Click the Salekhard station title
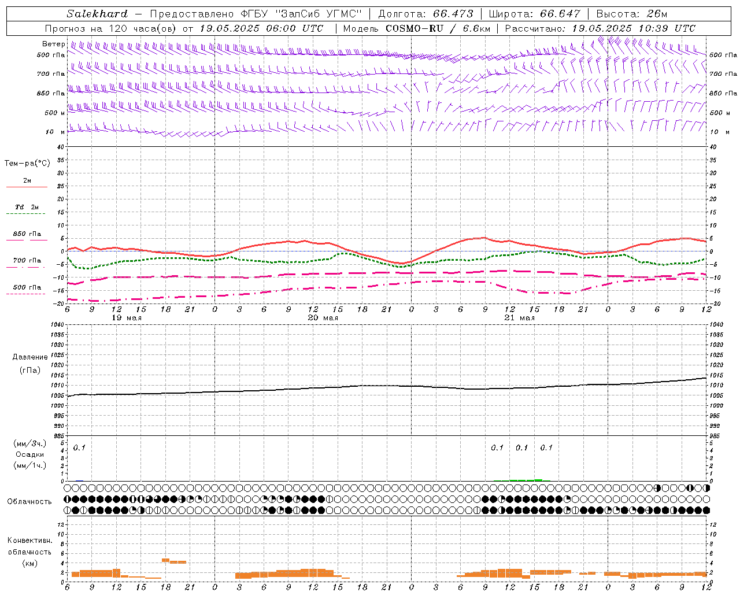740x592 pixels. pyautogui.click(x=97, y=14)
